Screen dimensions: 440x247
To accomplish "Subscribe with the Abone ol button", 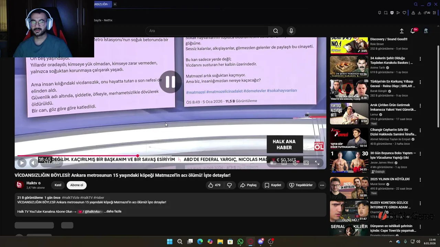I will (x=77, y=185).
